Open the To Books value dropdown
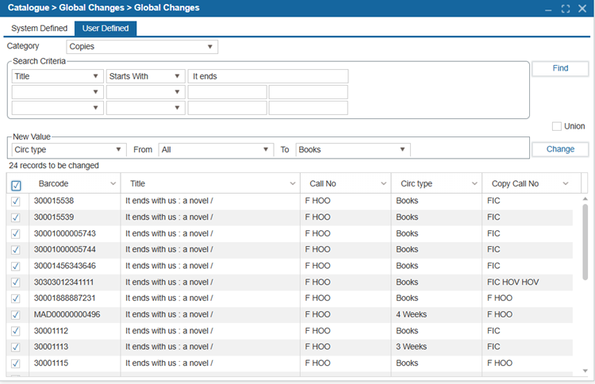 353,149
